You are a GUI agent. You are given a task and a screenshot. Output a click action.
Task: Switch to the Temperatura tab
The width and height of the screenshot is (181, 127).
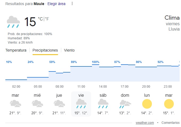click(16, 50)
